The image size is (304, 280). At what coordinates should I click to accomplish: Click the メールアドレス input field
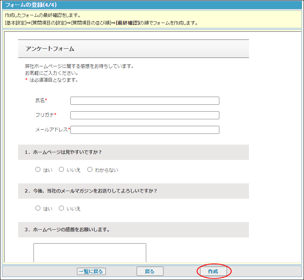pyautogui.click(x=145, y=130)
